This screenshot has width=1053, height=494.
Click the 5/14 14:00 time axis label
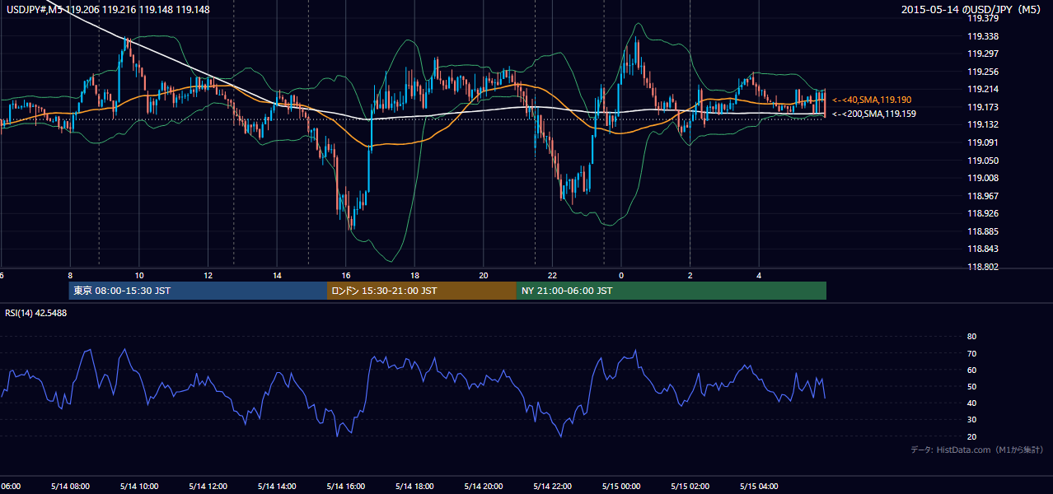coord(277,486)
